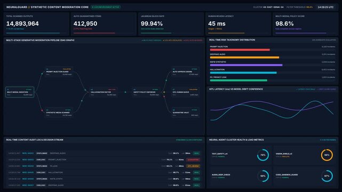The image size is (342, 192).
Task: Click the TEXT_SAFETY_v4 74% load gauge
Action: pyautogui.click(x=263, y=155)
